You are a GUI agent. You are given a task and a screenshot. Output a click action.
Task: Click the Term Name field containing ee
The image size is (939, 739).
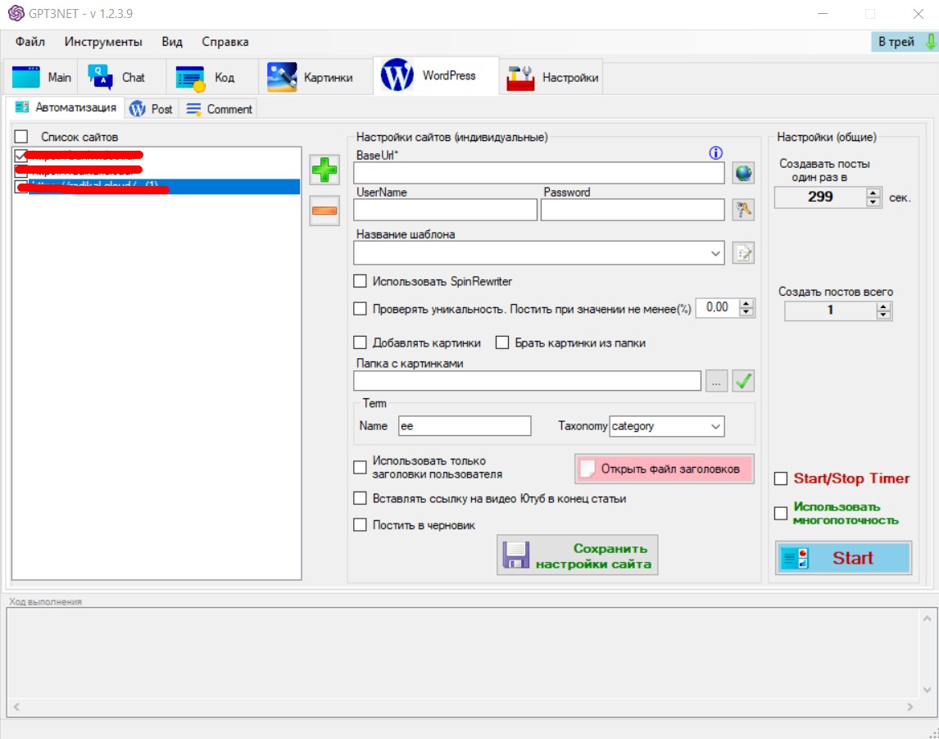464,426
